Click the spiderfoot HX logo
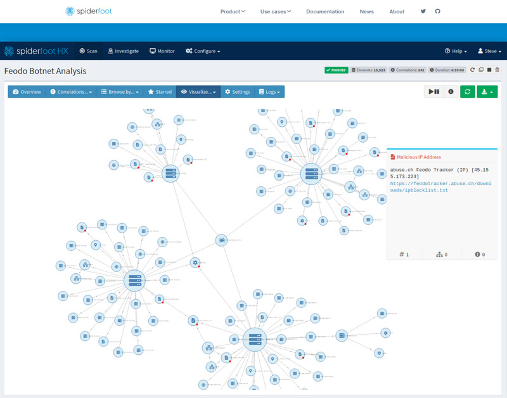 (36, 51)
